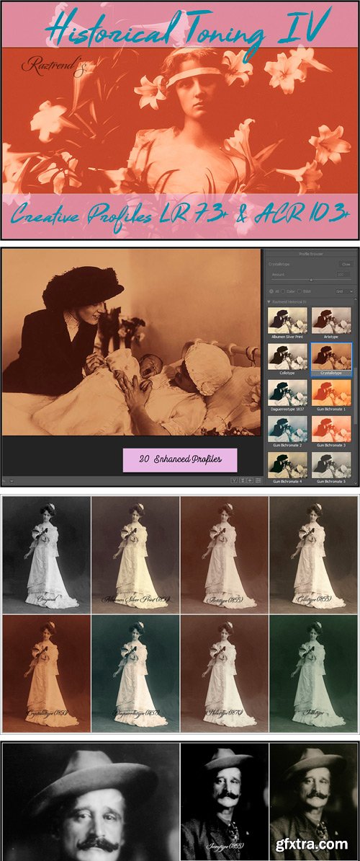360x861 pixels.
Task: Click the scroll-up arrow in Profile Browser
Action: pyautogui.click(x=356, y=299)
